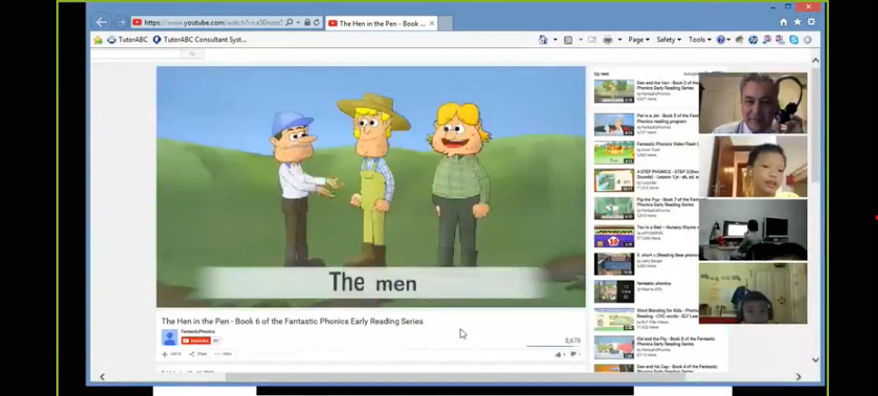Click 'Add to' below the video
878x396 pixels.
click(172, 354)
